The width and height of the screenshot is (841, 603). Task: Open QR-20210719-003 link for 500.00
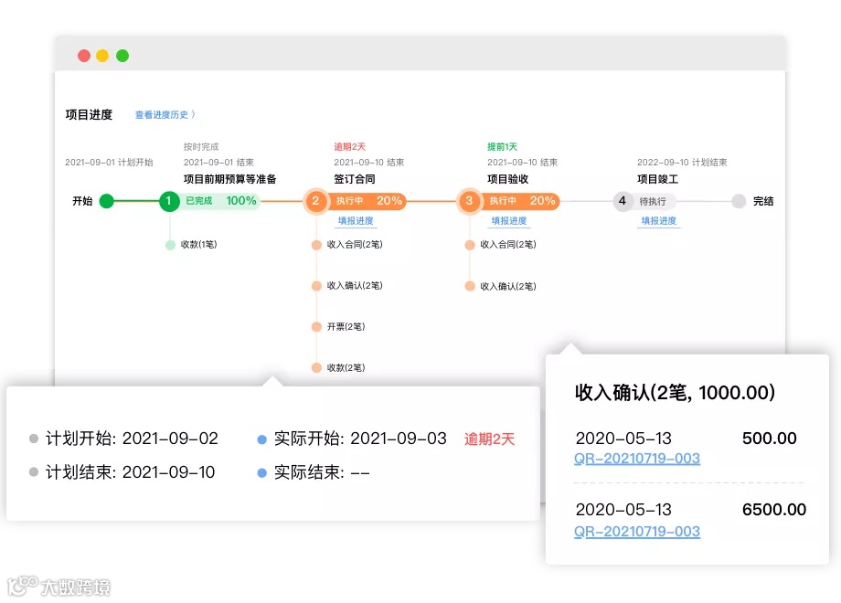(x=636, y=459)
